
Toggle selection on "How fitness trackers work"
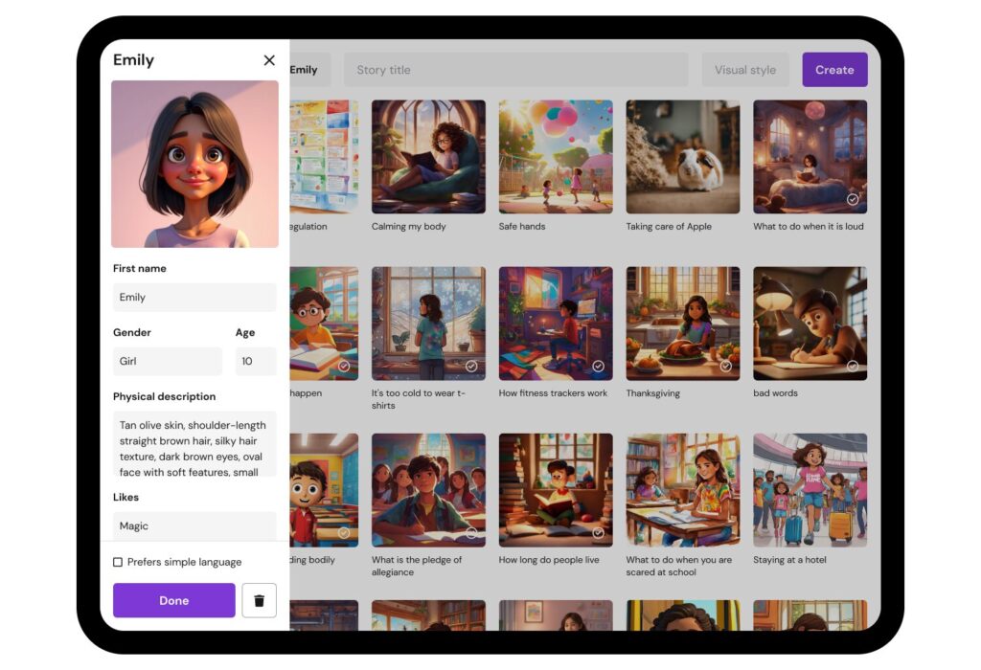pyautogui.click(x=597, y=367)
